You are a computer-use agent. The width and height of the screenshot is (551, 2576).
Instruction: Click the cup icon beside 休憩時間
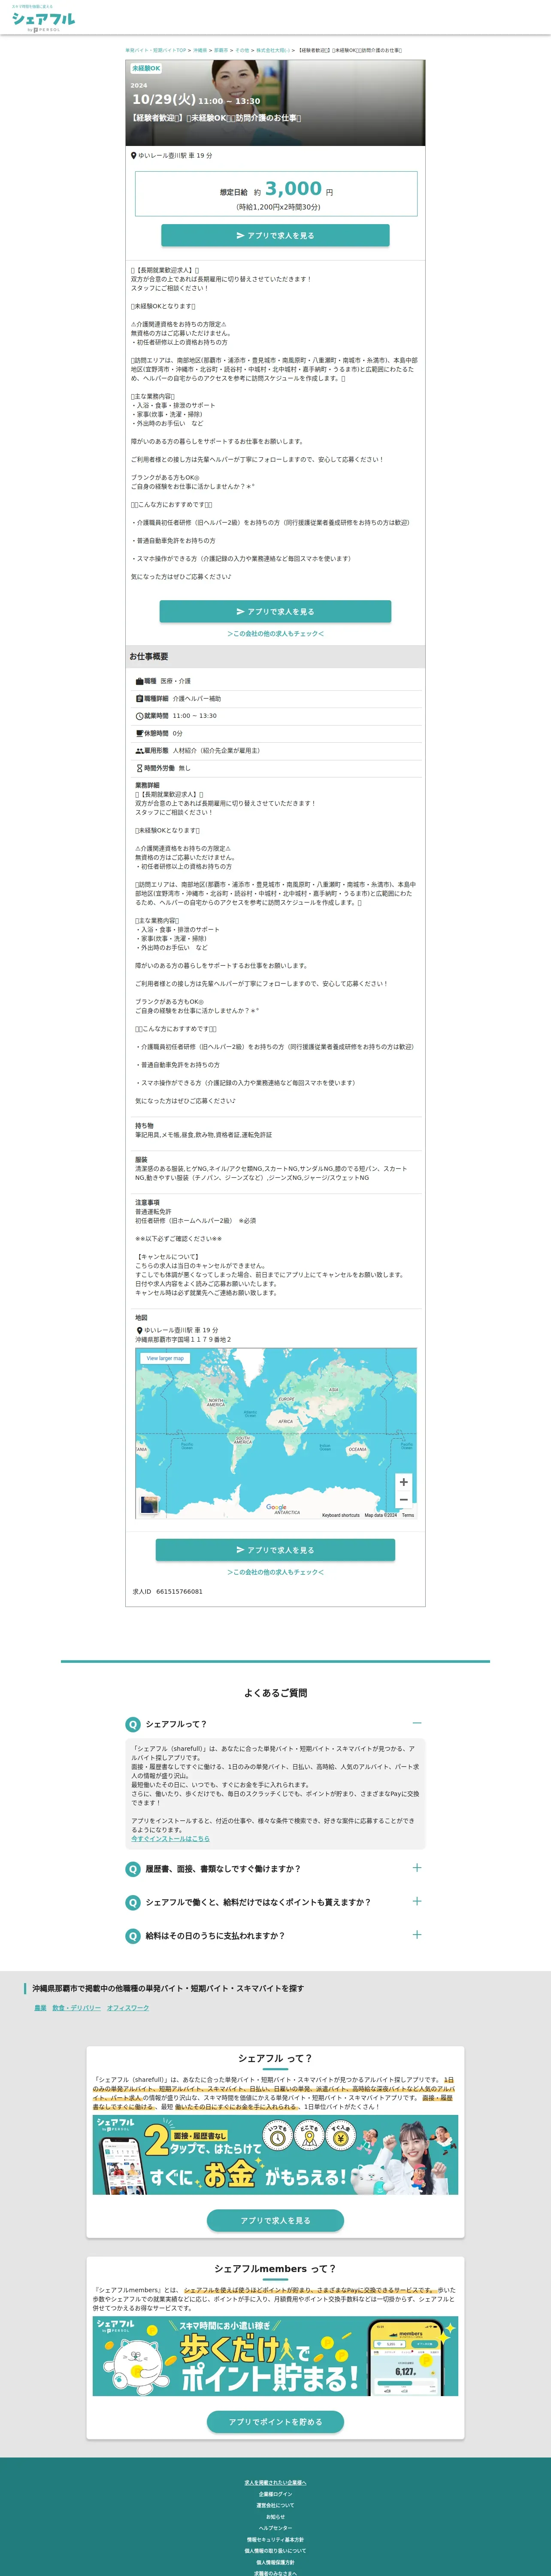click(x=140, y=733)
